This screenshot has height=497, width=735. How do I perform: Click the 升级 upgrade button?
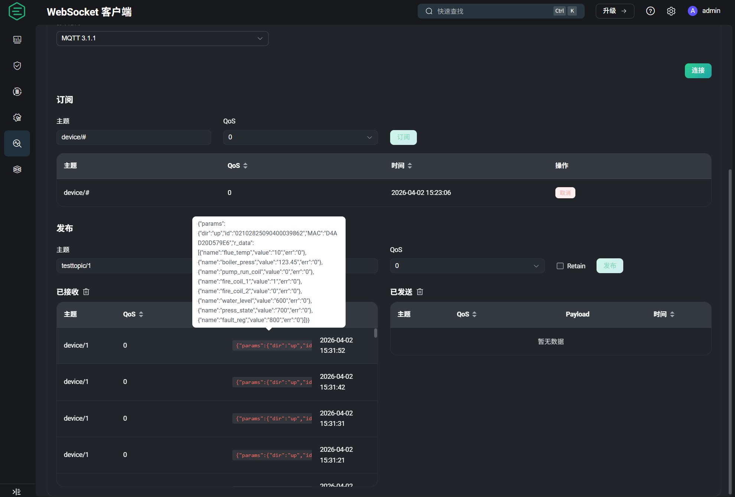(x=615, y=11)
